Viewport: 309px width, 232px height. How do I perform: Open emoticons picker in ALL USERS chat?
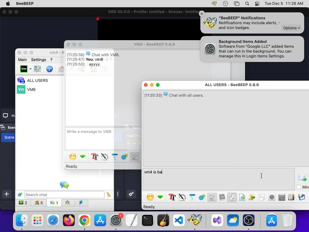click(x=150, y=197)
